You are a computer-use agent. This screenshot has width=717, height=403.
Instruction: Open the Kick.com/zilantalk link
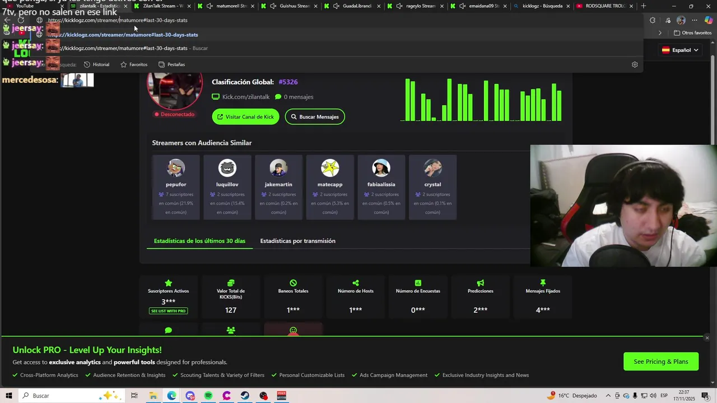coord(246,97)
